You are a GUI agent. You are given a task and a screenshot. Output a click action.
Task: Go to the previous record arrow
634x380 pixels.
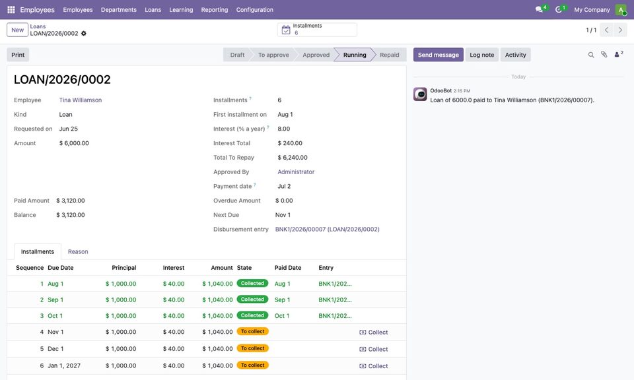606,30
